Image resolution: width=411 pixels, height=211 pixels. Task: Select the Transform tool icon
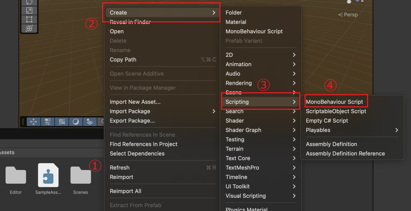[x=29, y=28]
